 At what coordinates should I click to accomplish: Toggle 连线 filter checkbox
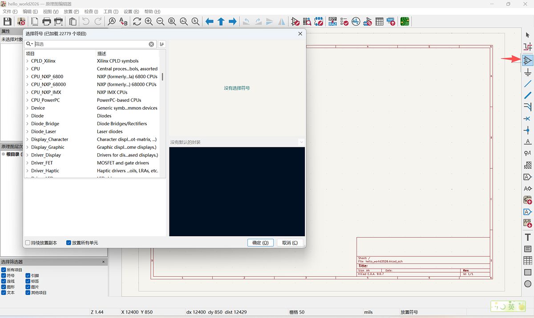[x=4, y=281]
